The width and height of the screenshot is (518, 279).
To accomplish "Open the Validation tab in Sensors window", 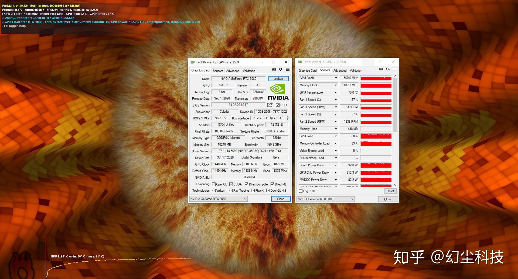I will click(x=356, y=71).
